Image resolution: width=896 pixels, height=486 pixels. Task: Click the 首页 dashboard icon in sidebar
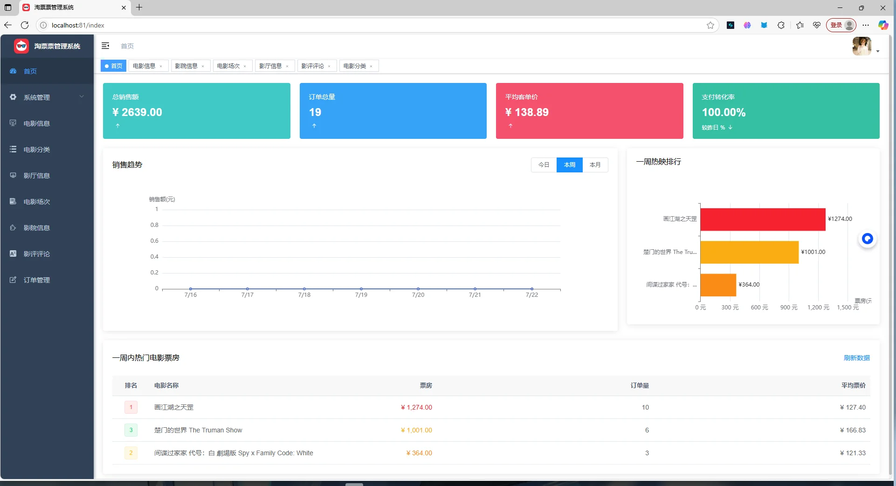(13, 71)
